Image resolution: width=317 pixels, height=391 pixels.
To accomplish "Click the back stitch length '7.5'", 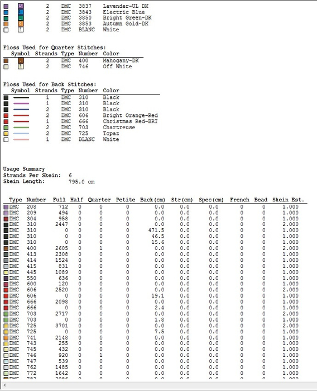I will (x=159, y=332).
